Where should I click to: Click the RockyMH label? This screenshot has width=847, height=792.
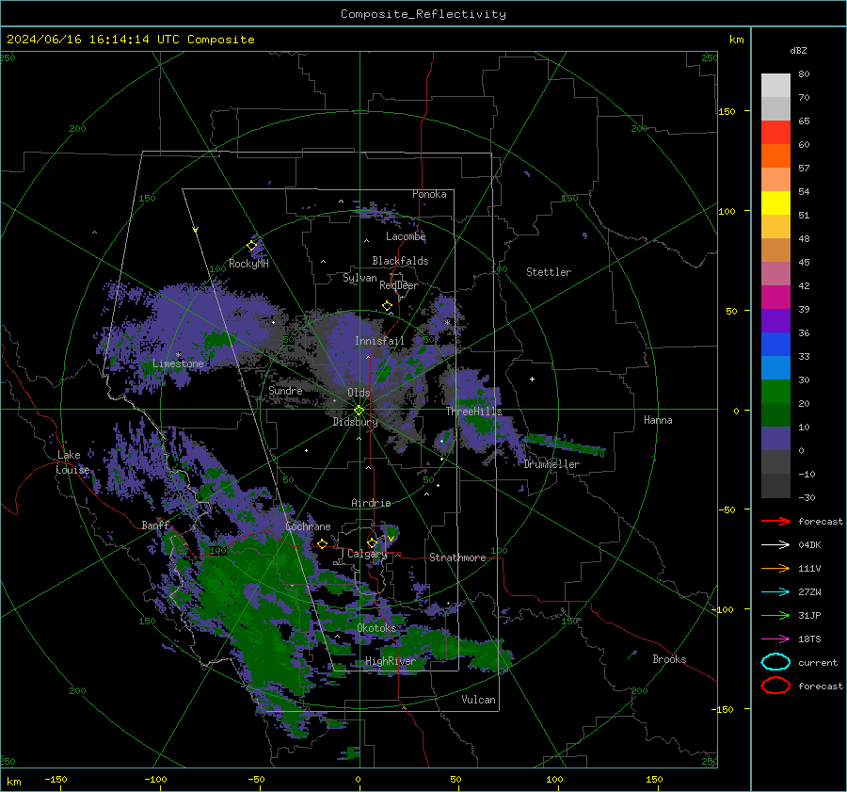248,264
